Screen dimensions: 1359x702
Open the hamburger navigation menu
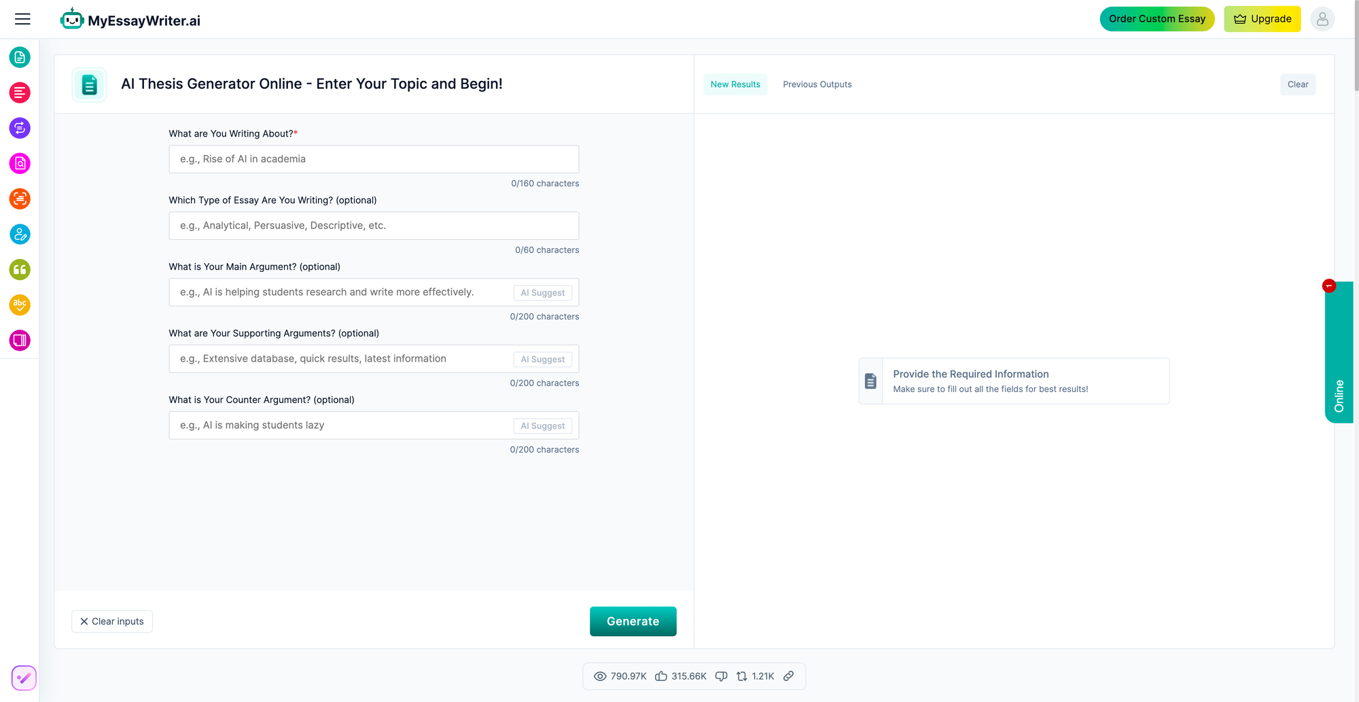[22, 18]
